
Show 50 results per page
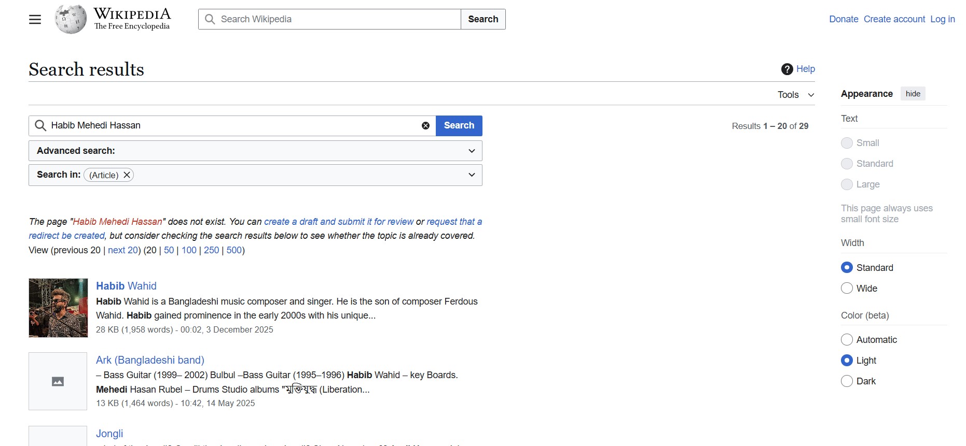coord(169,250)
